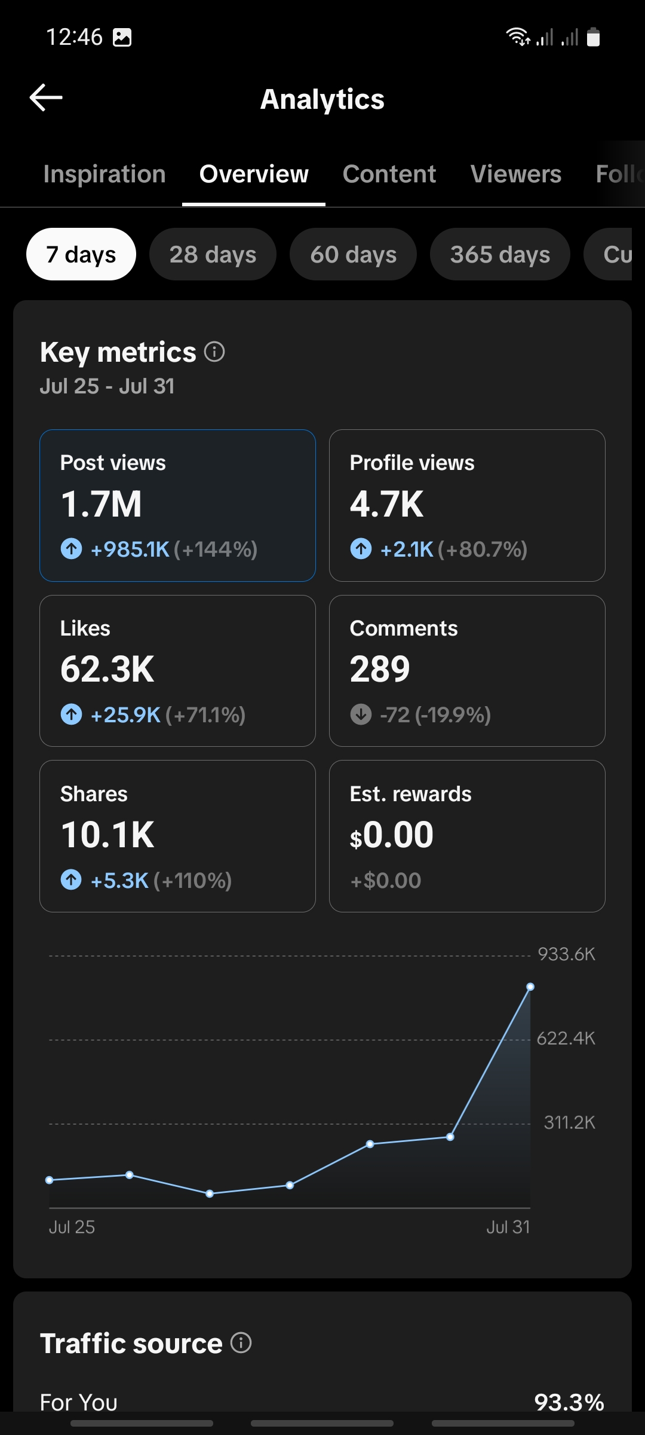Open Key metrics info icon
Screen dimensions: 645x1435
(x=214, y=352)
